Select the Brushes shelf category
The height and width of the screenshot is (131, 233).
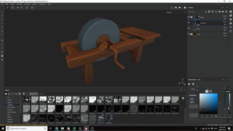[10, 119]
